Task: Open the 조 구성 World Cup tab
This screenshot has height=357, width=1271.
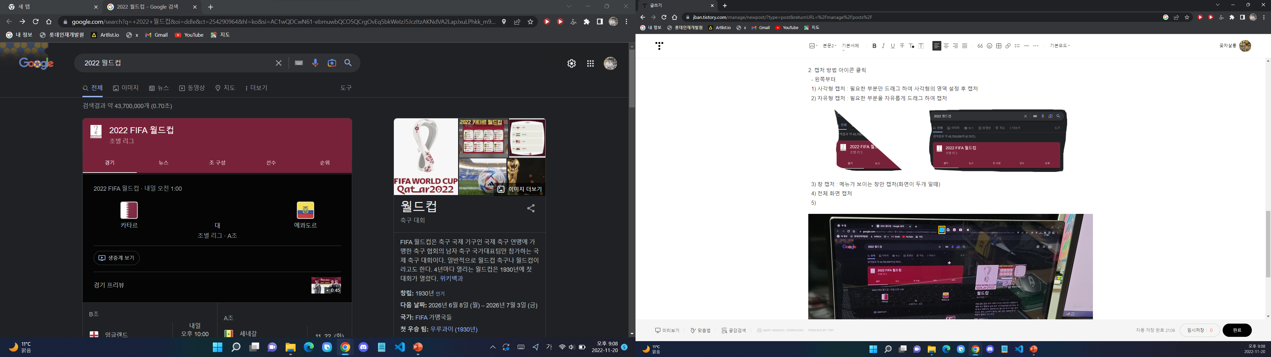Action: [217, 163]
